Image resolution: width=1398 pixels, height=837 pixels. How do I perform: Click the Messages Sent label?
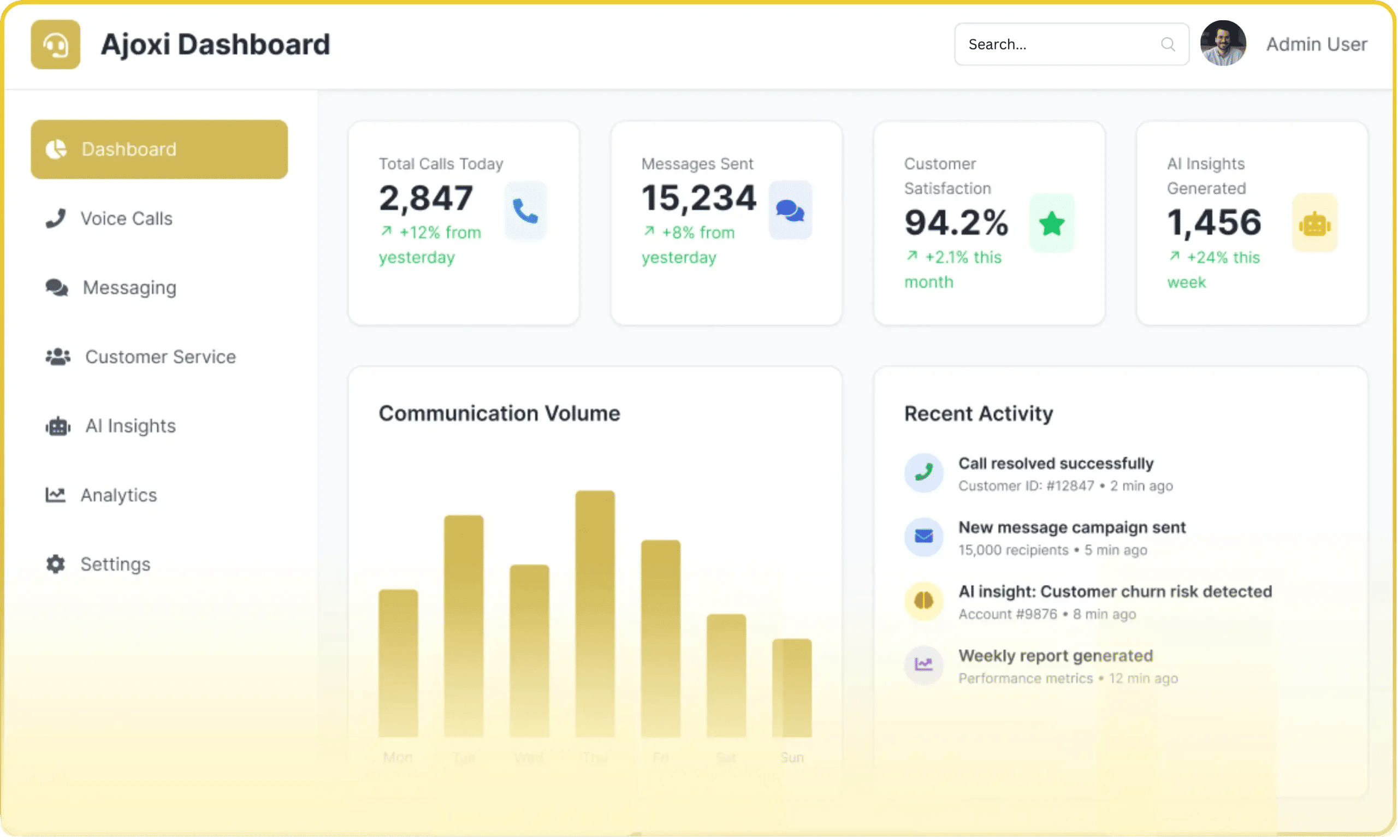click(697, 164)
